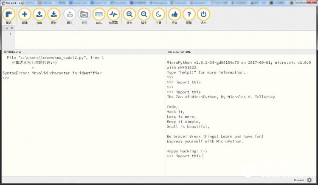Click the >>> prompt in script output pane
This screenshot has height=185, width=318.
pyautogui.click(x=6, y=78)
